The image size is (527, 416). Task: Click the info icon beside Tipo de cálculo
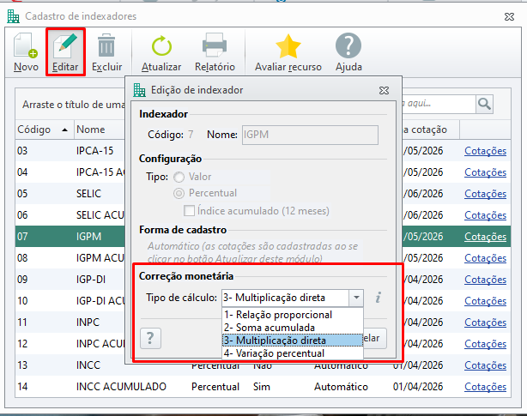(379, 298)
